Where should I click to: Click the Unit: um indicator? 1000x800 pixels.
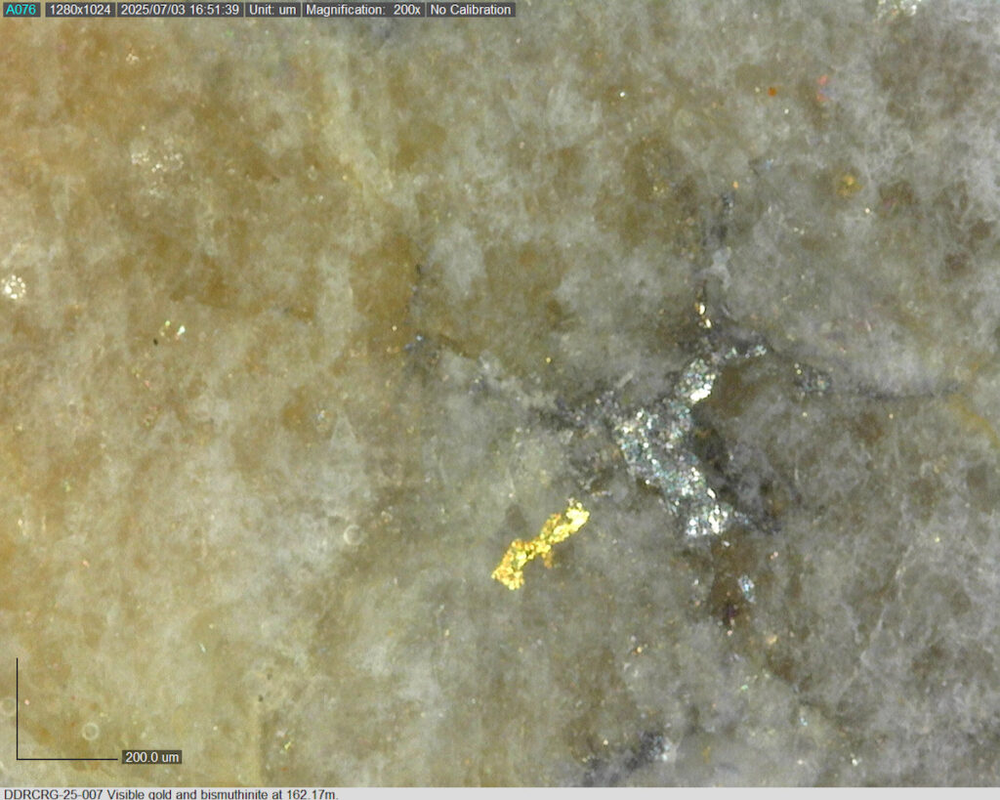click(272, 10)
